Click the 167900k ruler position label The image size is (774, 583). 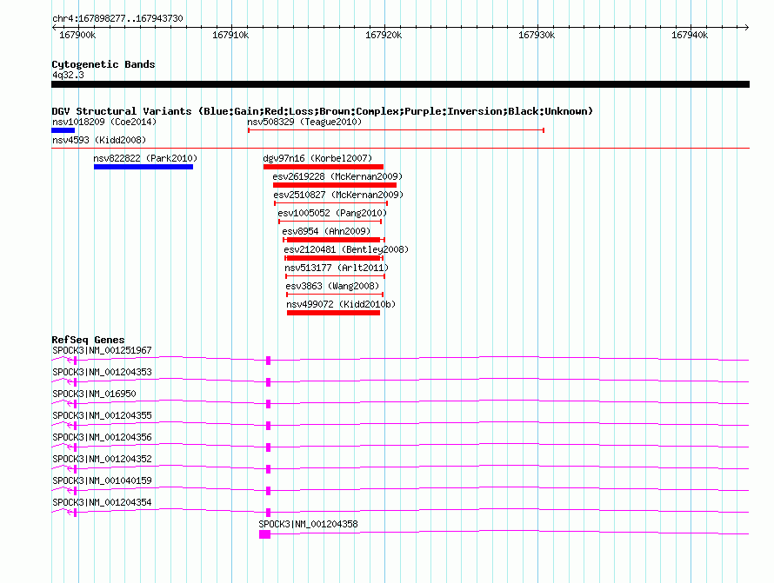(77, 35)
